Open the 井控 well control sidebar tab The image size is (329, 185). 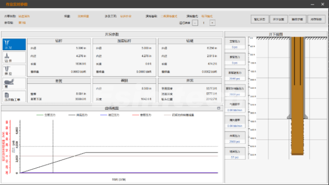pyautogui.click(x=14, y=70)
